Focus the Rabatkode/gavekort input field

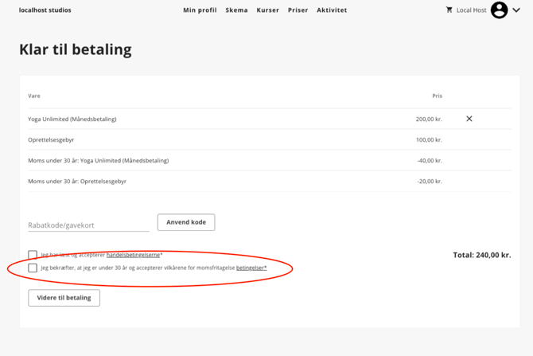click(x=88, y=225)
